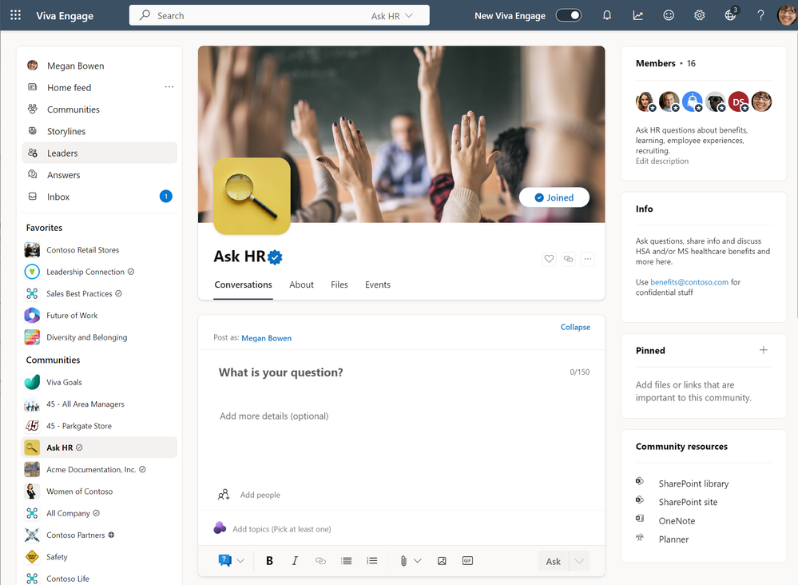The image size is (798, 585).
Task: Open the notifications bell
Action: (606, 15)
